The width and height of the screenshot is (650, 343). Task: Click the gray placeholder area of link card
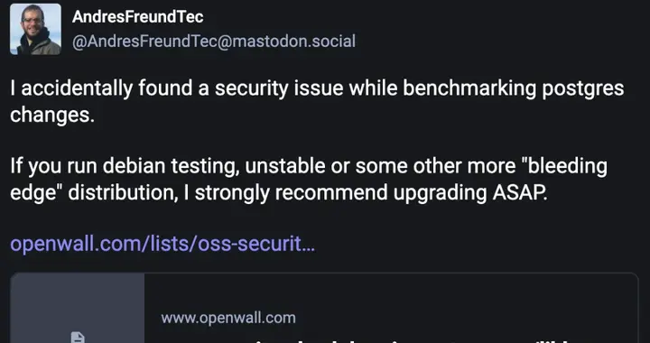tap(78, 308)
